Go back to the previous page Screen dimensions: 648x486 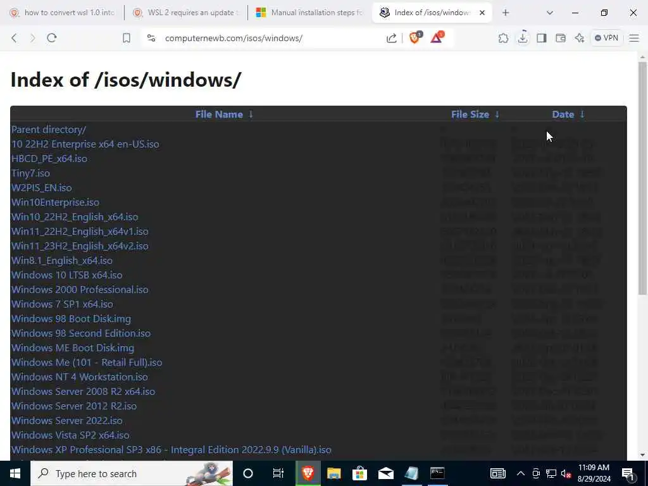pos(14,38)
